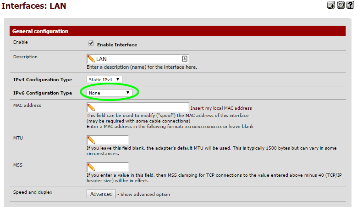Click the Interfaces: LAN page title
357x207 pixels.
(34, 6)
